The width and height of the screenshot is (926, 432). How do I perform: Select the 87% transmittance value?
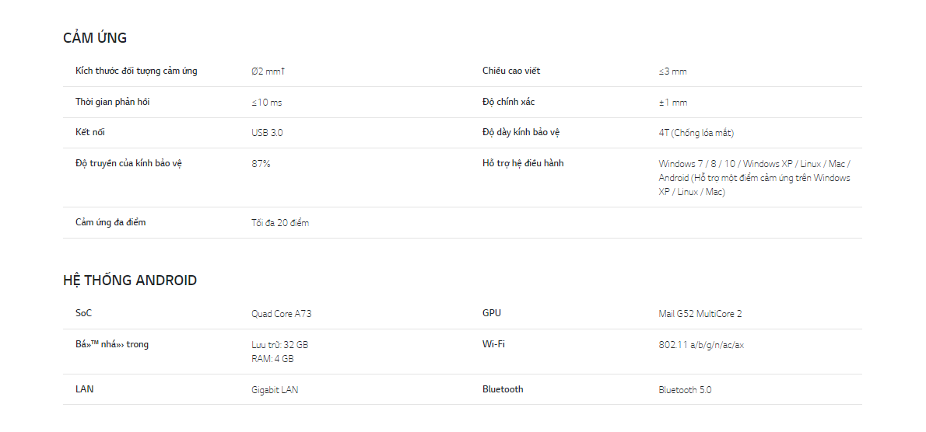pyautogui.click(x=261, y=163)
